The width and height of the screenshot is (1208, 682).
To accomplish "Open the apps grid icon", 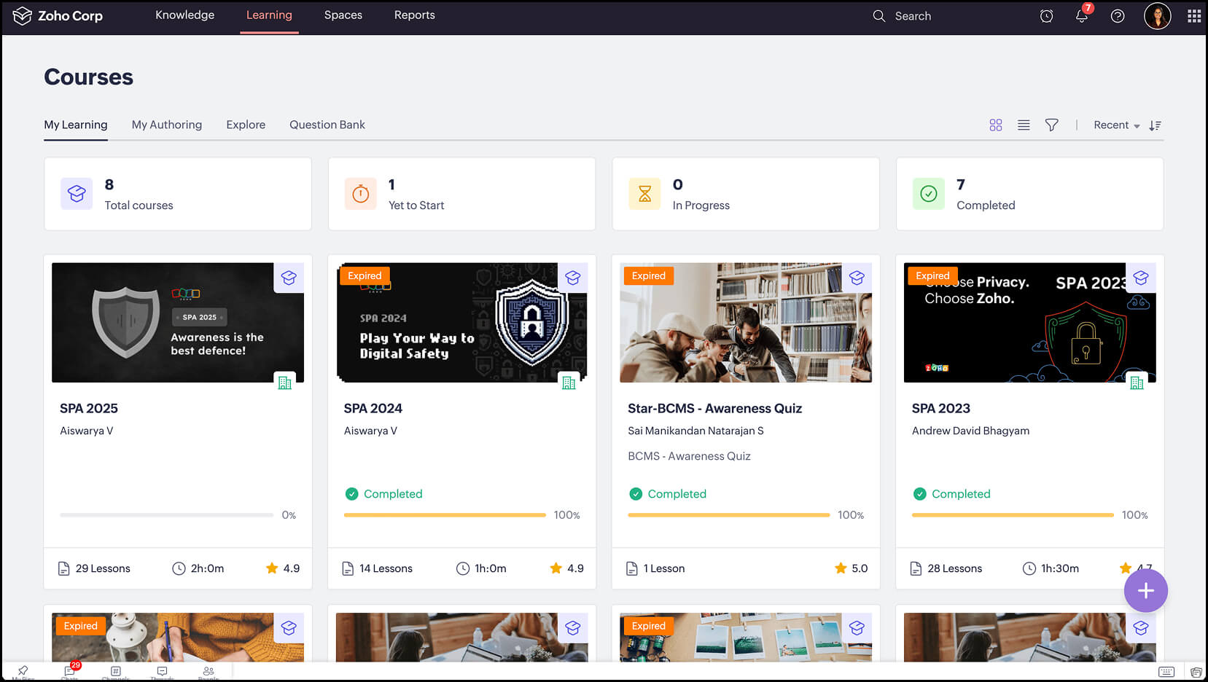I will 1193,15.
